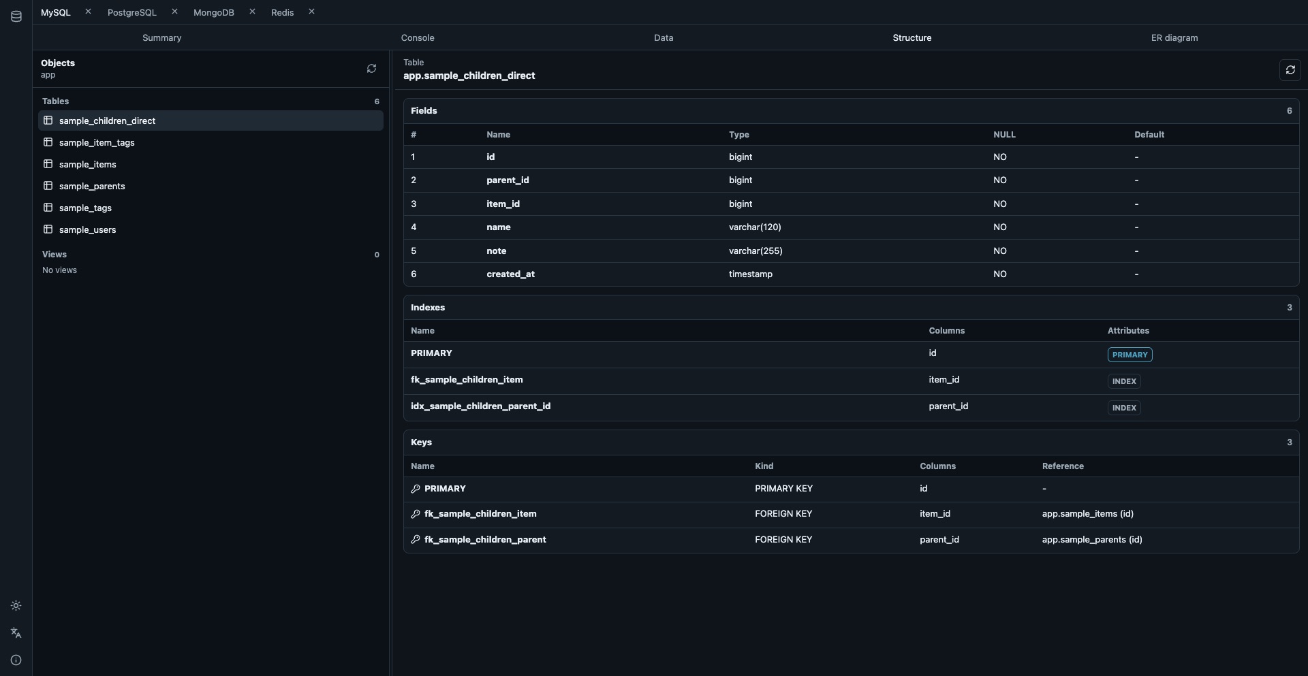1308x676 pixels.
Task: Select the sample_children_direct table
Action: pyautogui.click(x=211, y=120)
